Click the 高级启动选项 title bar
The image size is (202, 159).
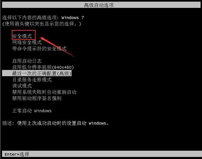coord(101,5)
